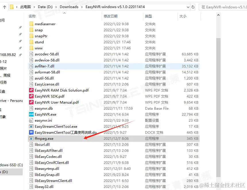Image resolution: width=247 pixels, height=190 pixels.
Task: Sort by the 修改日期 column header
Action: [x=111, y=16]
